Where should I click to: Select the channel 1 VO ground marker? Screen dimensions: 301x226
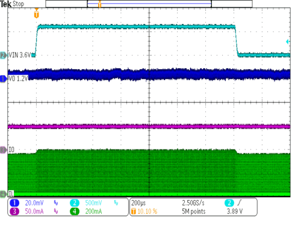4,78
